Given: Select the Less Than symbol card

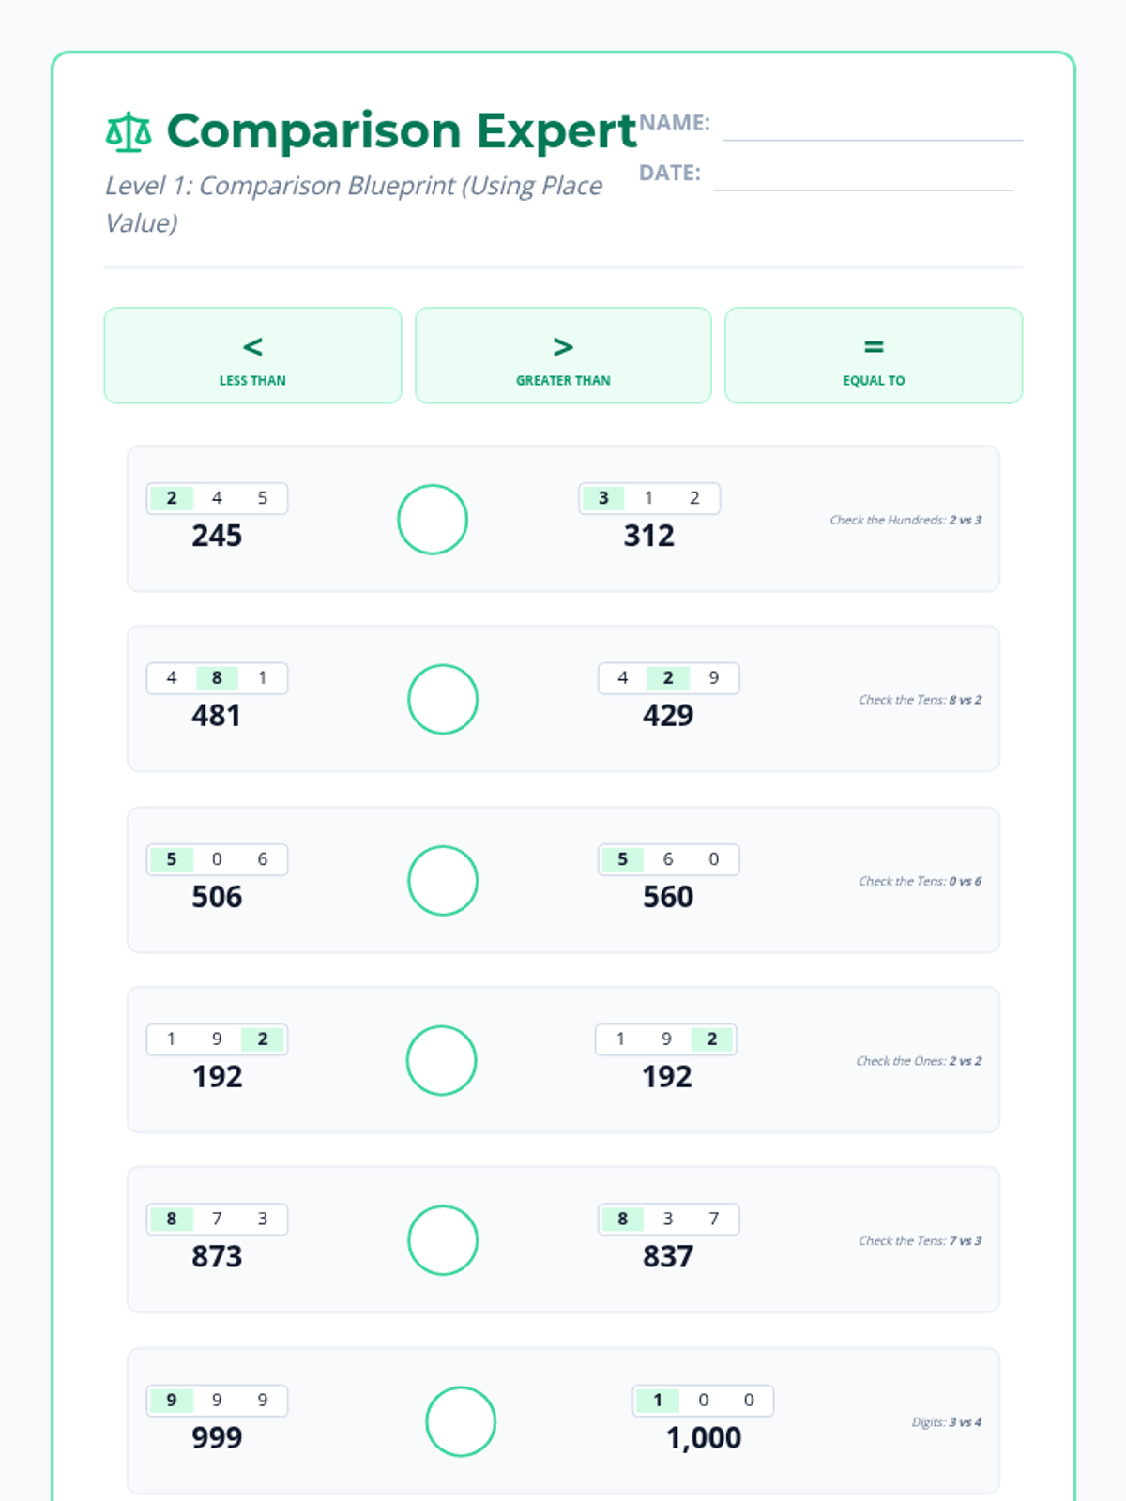Looking at the screenshot, I should click(252, 356).
